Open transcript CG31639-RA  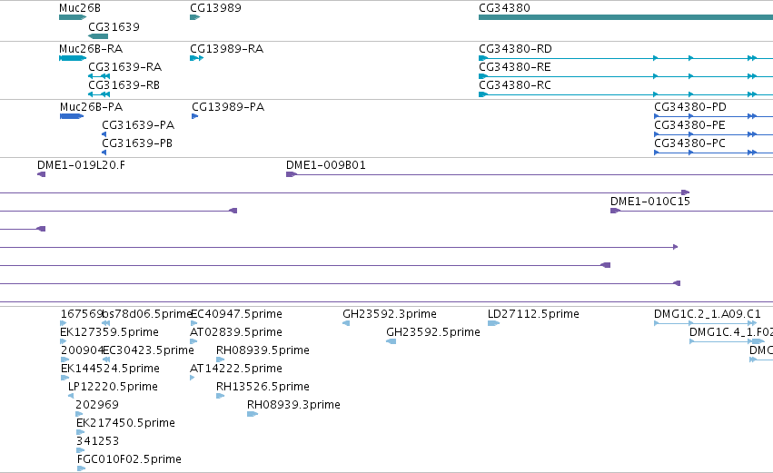(124, 66)
